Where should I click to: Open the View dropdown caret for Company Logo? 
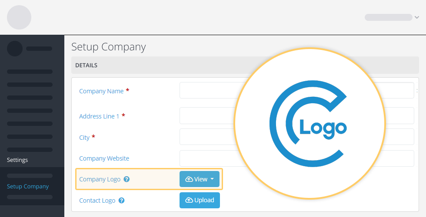pyautogui.click(x=212, y=179)
